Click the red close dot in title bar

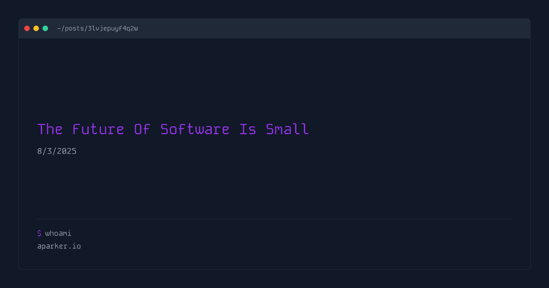coord(27,28)
